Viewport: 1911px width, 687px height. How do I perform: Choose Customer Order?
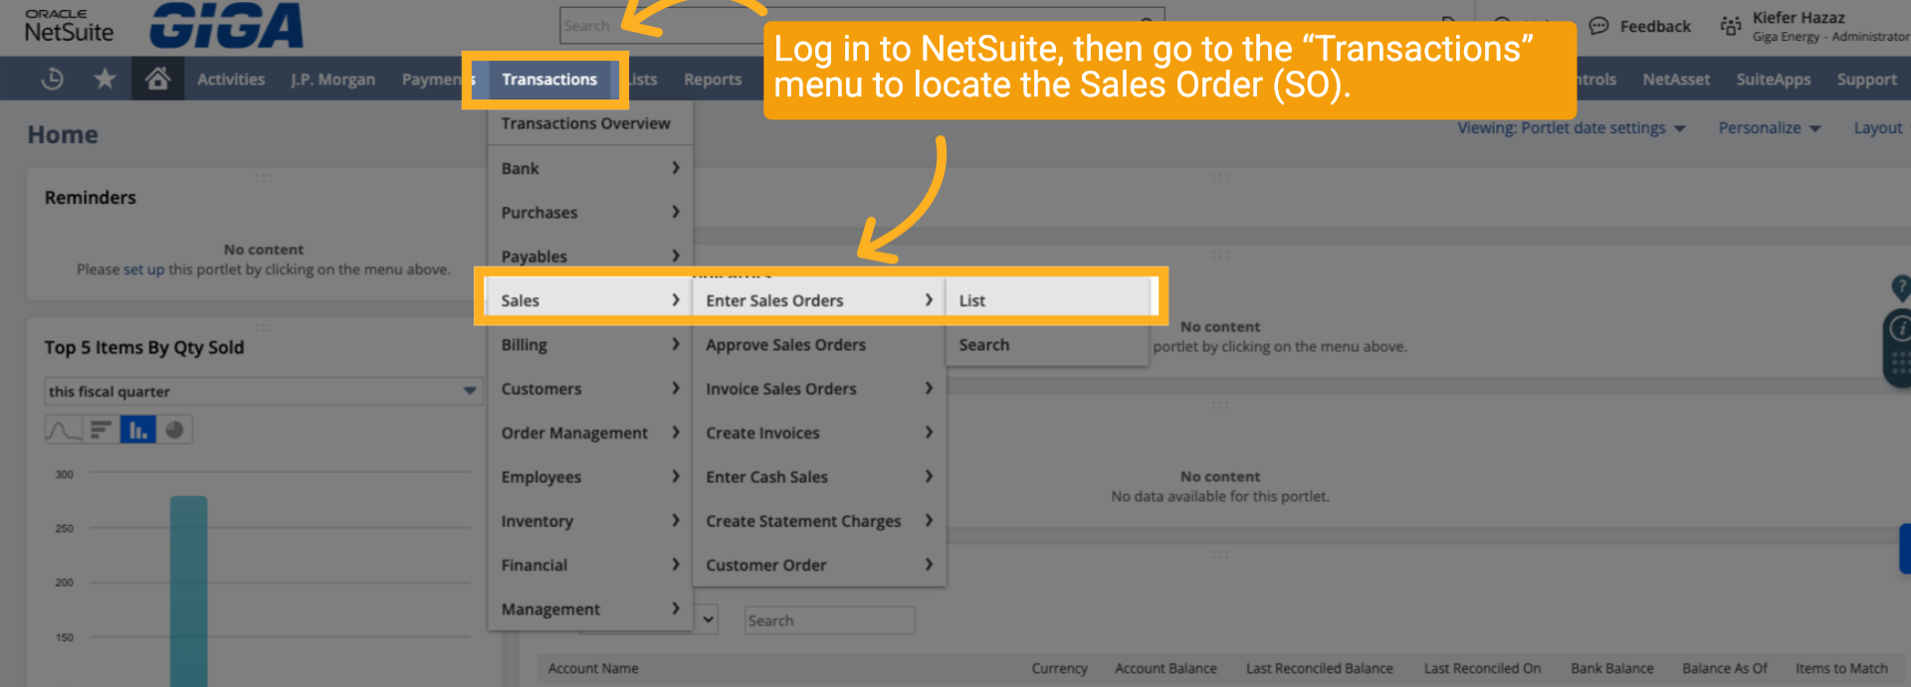819,565
